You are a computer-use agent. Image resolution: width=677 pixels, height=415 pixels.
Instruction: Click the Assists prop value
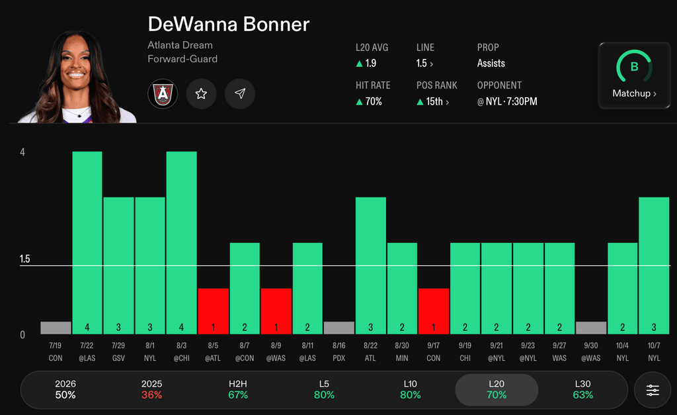pyautogui.click(x=491, y=64)
